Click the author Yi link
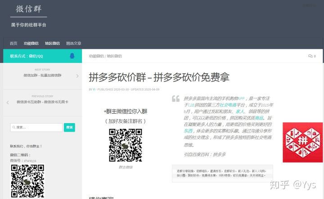 coord(94,89)
